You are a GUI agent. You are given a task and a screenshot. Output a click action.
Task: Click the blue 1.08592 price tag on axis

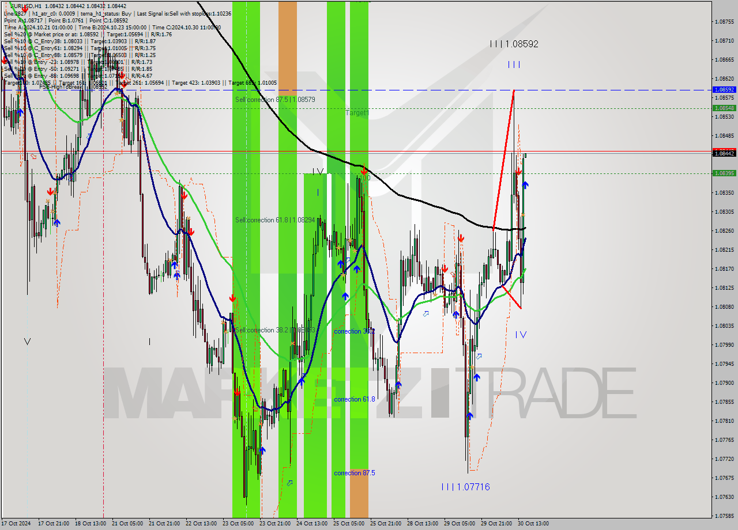pyautogui.click(x=724, y=89)
